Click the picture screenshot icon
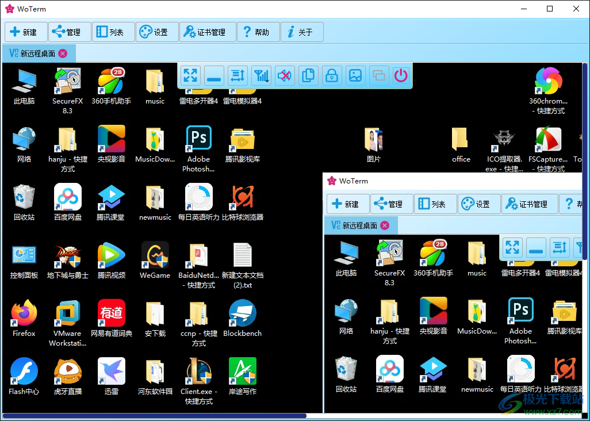 355,75
